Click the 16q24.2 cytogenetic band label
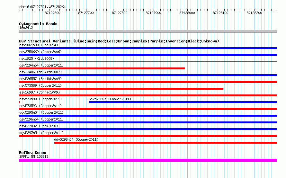This screenshot has height=178, width=286. [26, 28]
